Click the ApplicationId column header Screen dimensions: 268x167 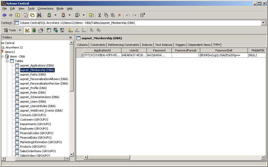pyautogui.click(x=102, y=50)
